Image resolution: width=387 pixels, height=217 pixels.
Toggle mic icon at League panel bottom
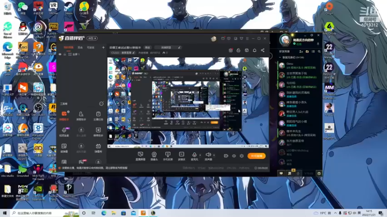[298, 174]
